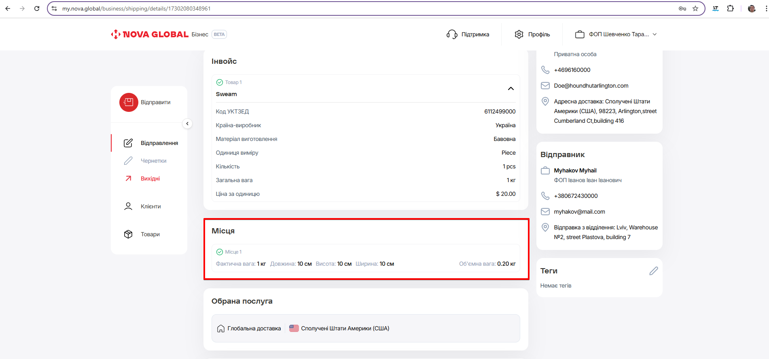769x359 pixels.
Task: Open the Профіль settings gear icon
Action: (519, 34)
